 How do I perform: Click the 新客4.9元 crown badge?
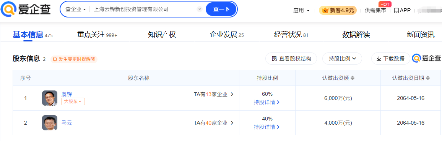[x=338, y=10]
